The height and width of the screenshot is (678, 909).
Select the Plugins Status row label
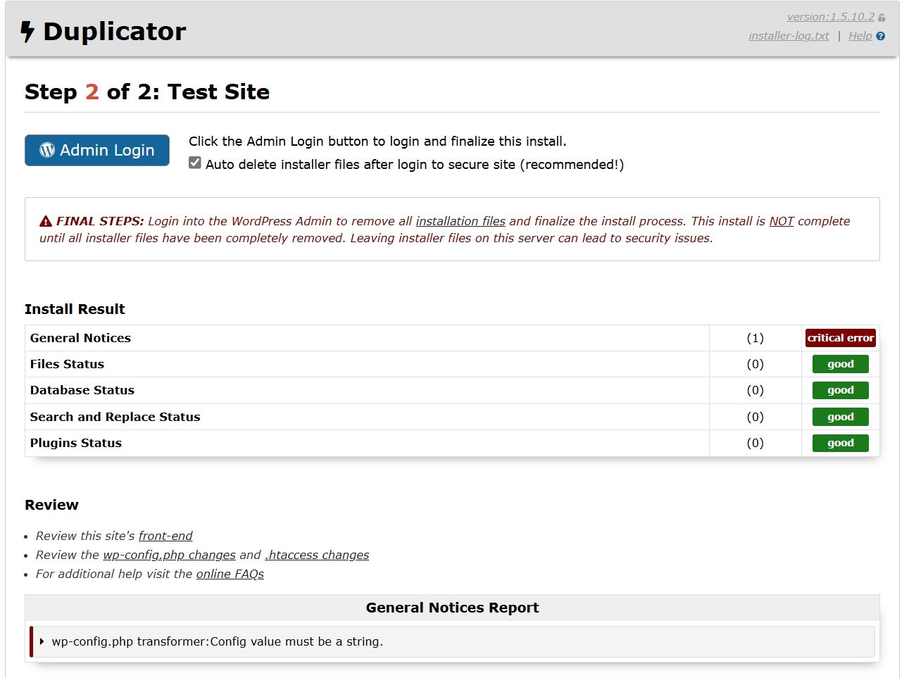(76, 443)
